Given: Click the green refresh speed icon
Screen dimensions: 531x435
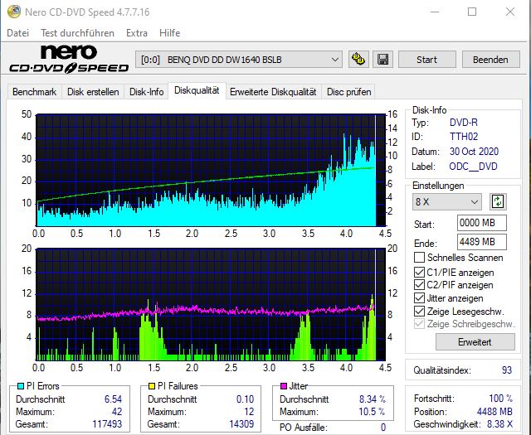Looking at the screenshot, I should coord(498,201).
